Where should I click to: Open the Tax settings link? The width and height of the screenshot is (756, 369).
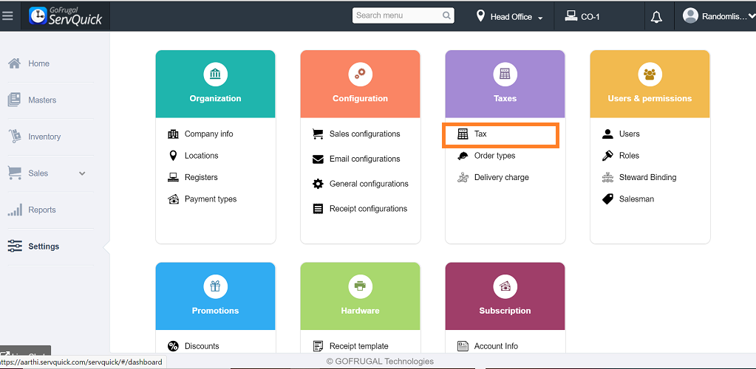(x=480, y=134)
